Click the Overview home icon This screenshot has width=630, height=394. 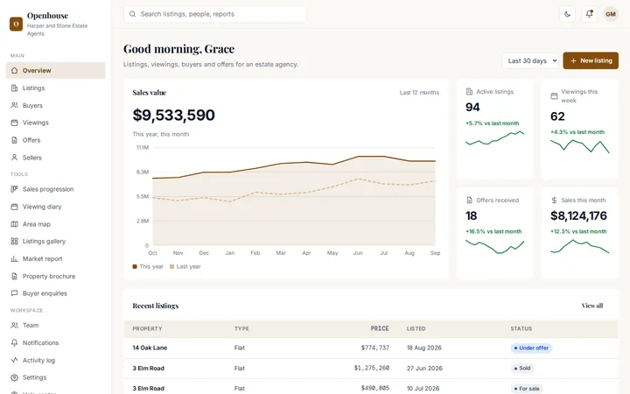point(15,70)
